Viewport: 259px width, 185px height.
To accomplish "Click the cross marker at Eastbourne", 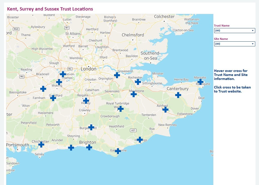I will pyautogui.click(x=118, y=151).
